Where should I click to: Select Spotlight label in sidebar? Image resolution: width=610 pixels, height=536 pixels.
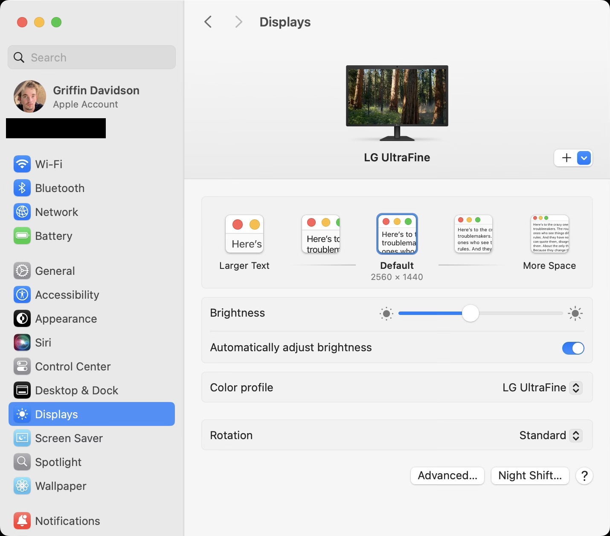[58, 462]
